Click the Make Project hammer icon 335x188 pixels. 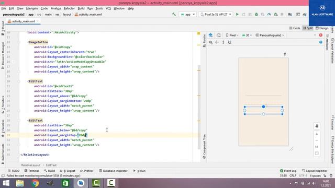[174, 14]
